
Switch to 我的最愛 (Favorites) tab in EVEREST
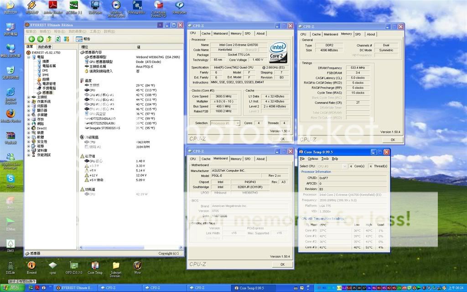(45, 47)
